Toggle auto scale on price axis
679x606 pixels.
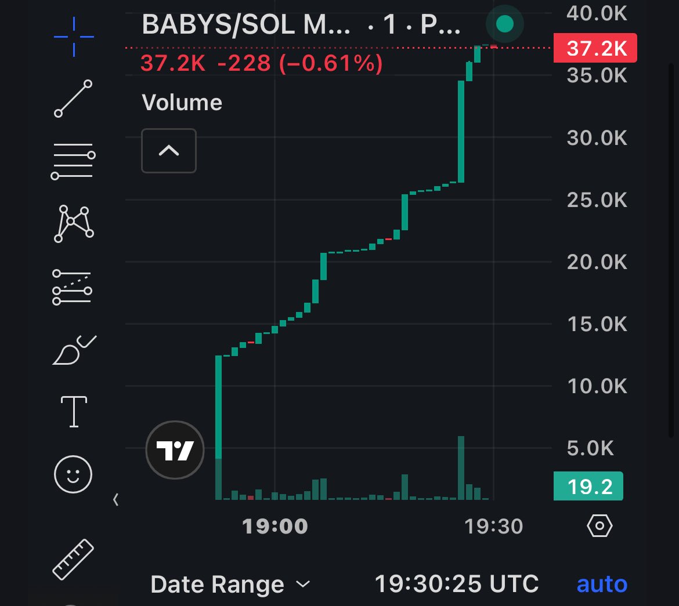602,584
